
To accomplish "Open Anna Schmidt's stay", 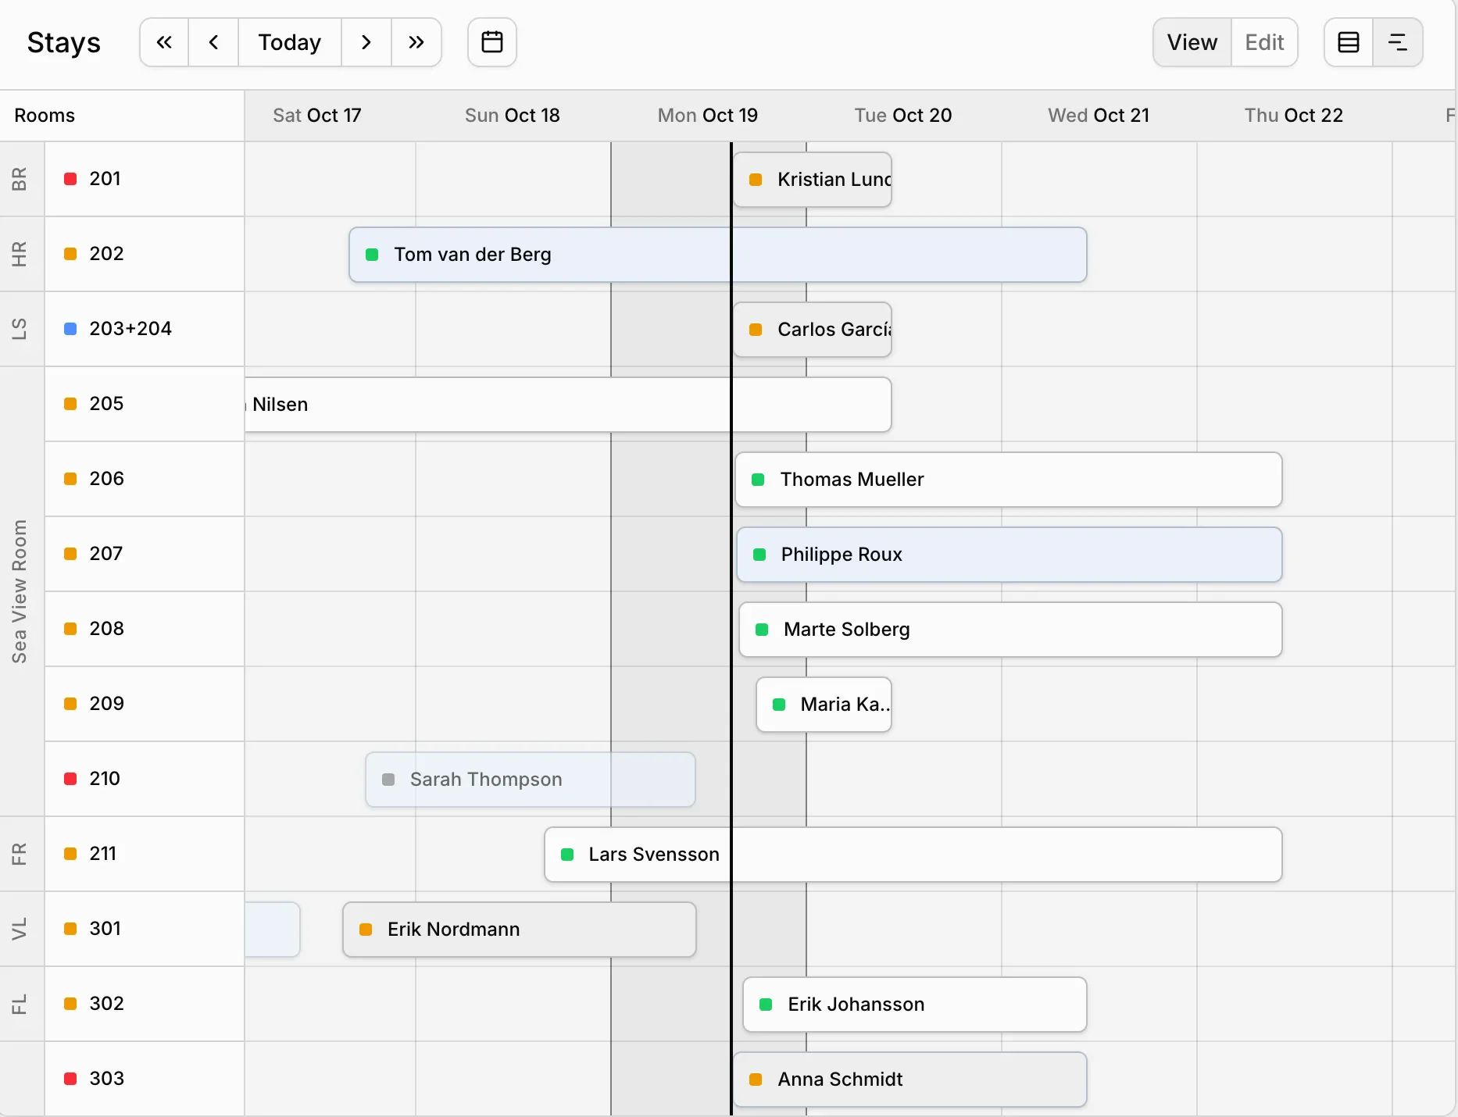I will point(910,1080).
